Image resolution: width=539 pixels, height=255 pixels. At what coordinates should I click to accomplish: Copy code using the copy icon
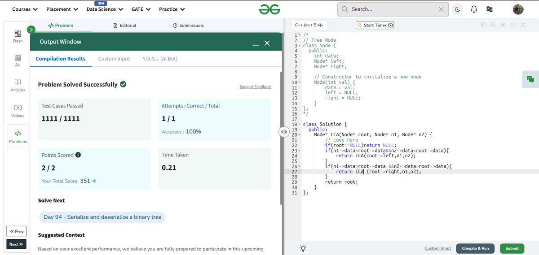coord(483,25)
